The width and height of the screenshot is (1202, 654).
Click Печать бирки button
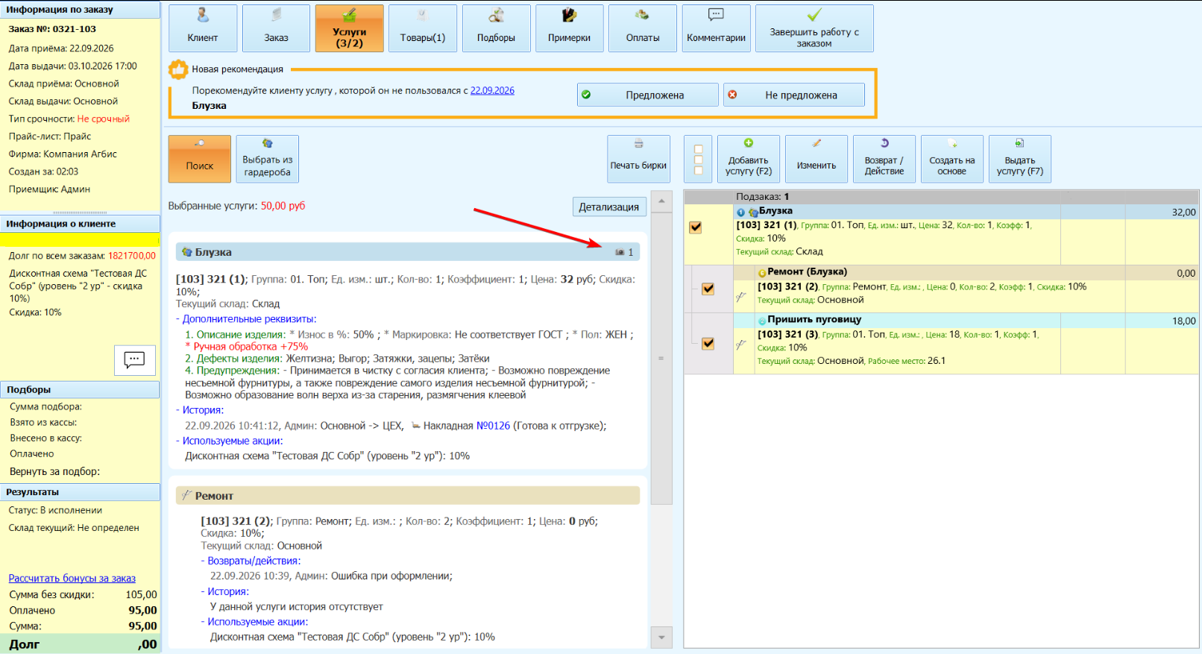[638, 159]
